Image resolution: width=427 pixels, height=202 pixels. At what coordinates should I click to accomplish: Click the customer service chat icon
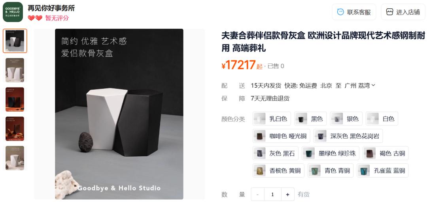pyautogui.click(x=340, y=12)
